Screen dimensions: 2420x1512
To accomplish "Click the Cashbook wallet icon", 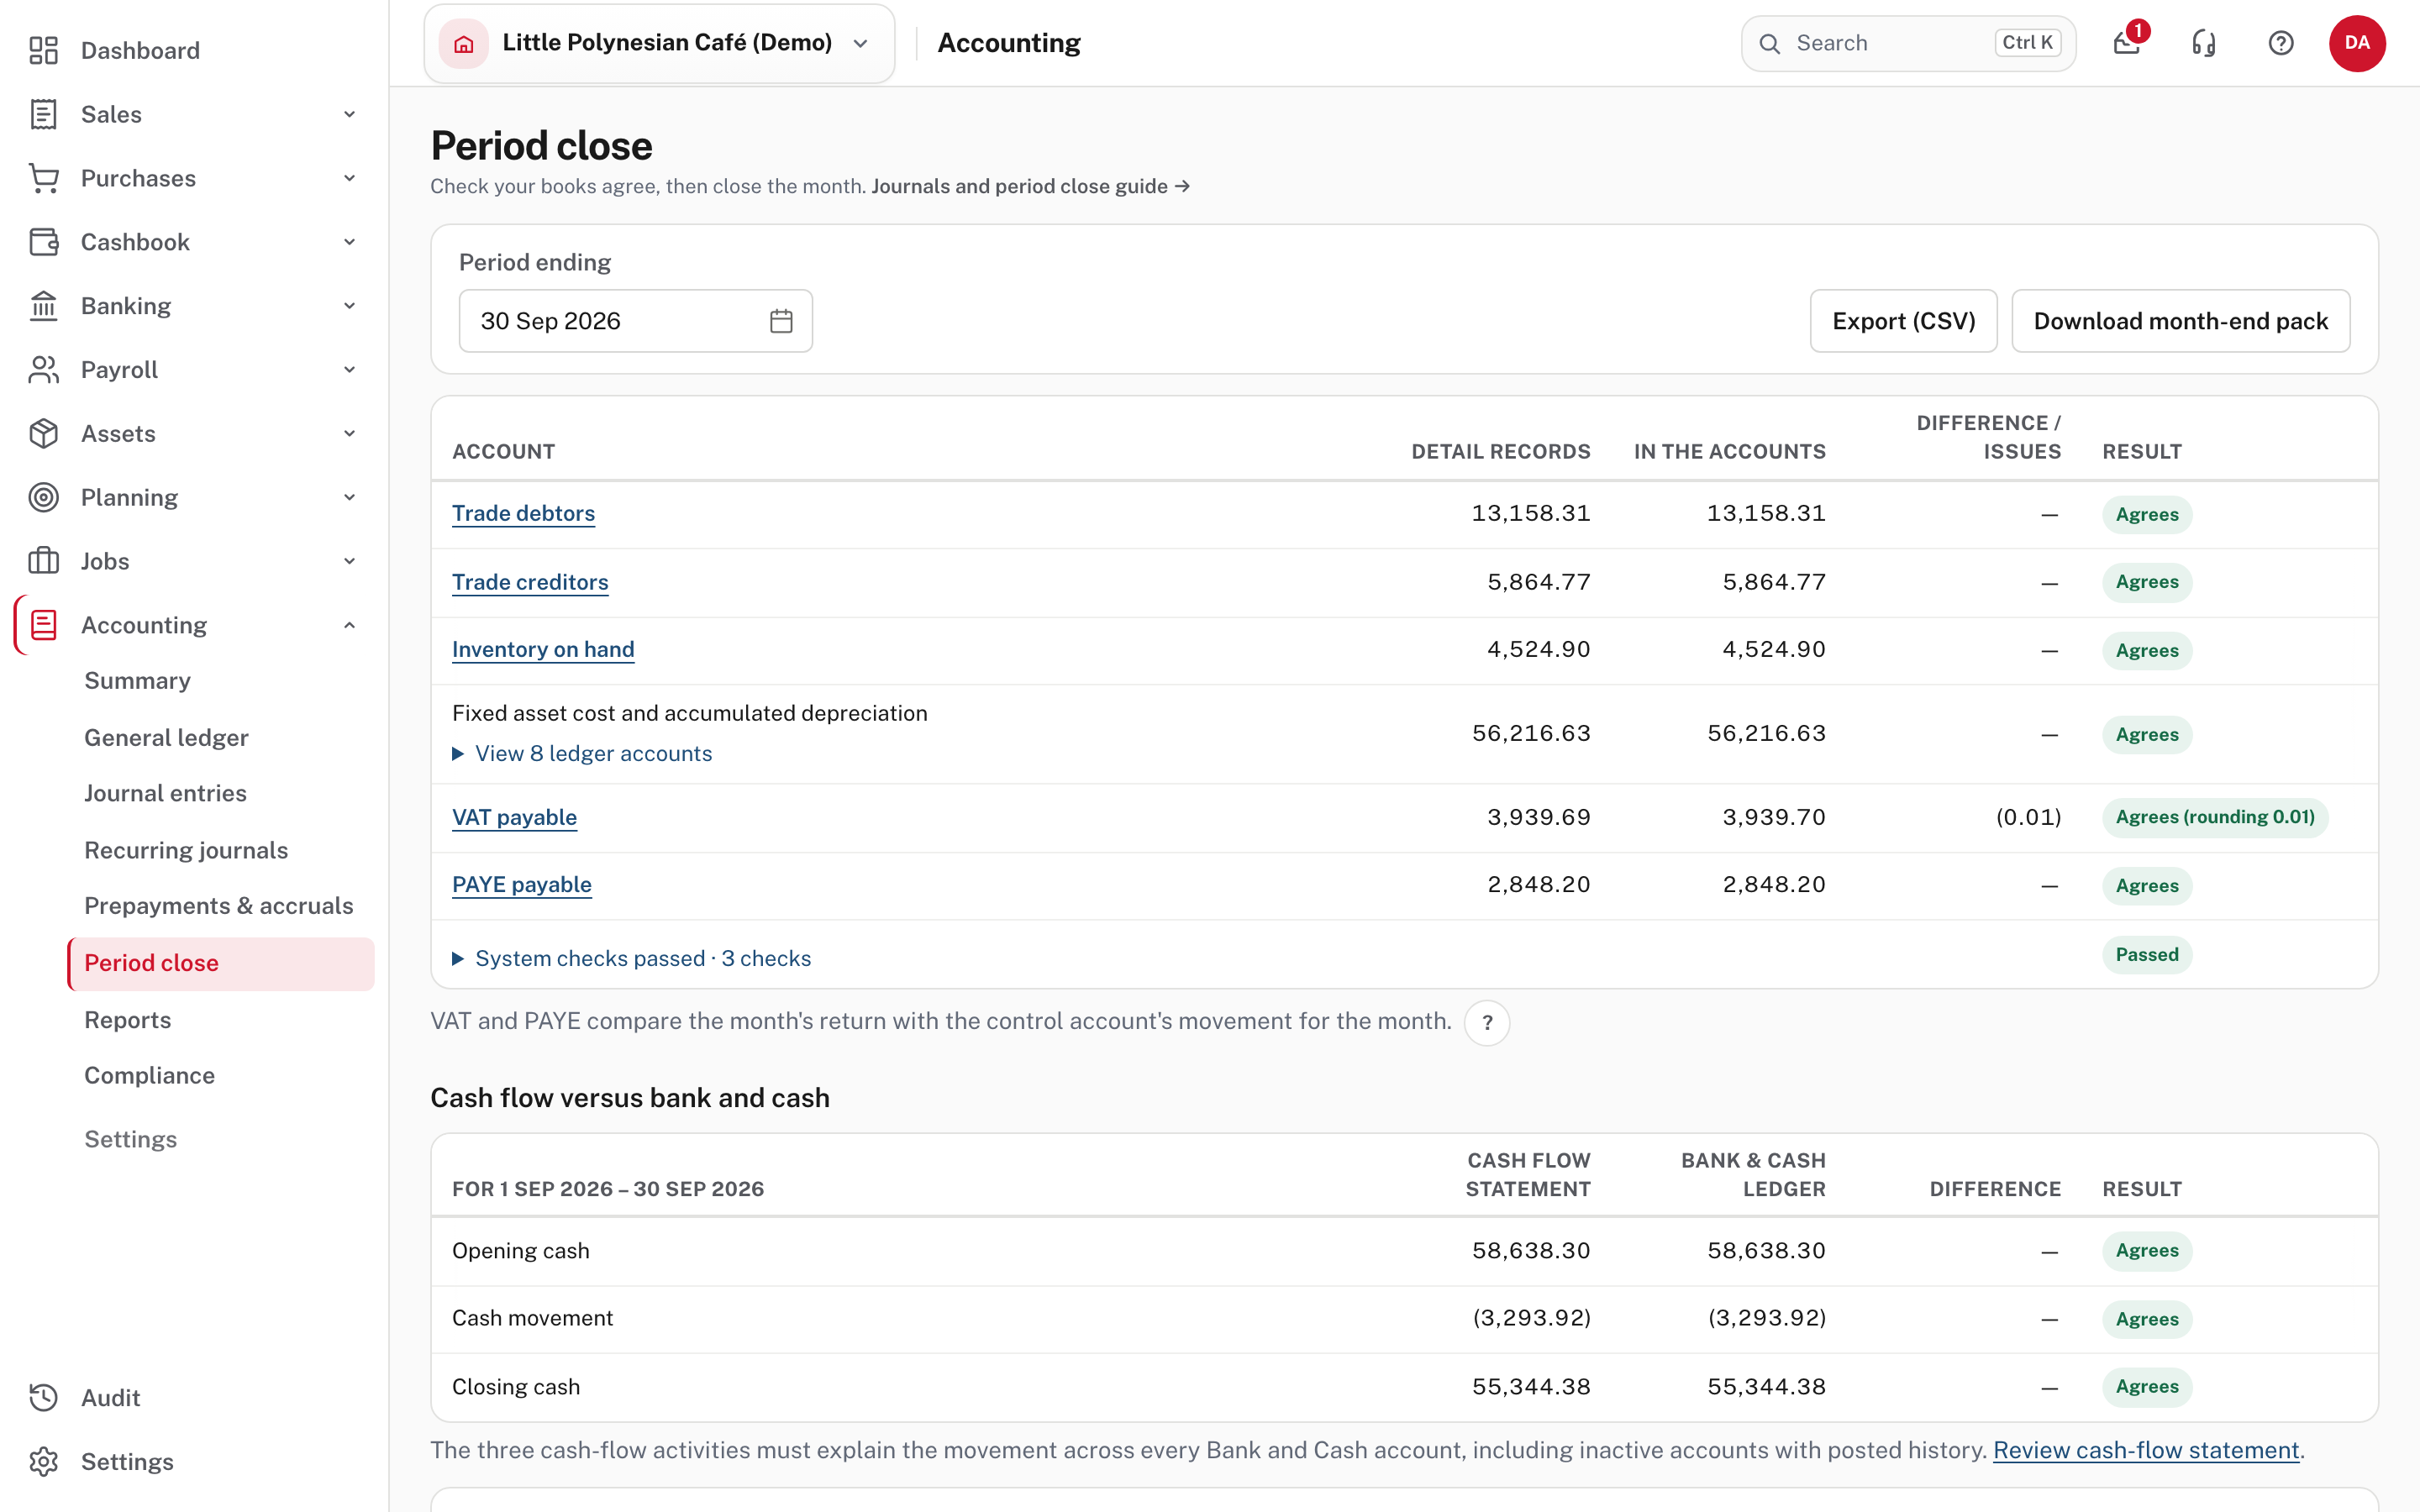I will (x=43, y=242).
